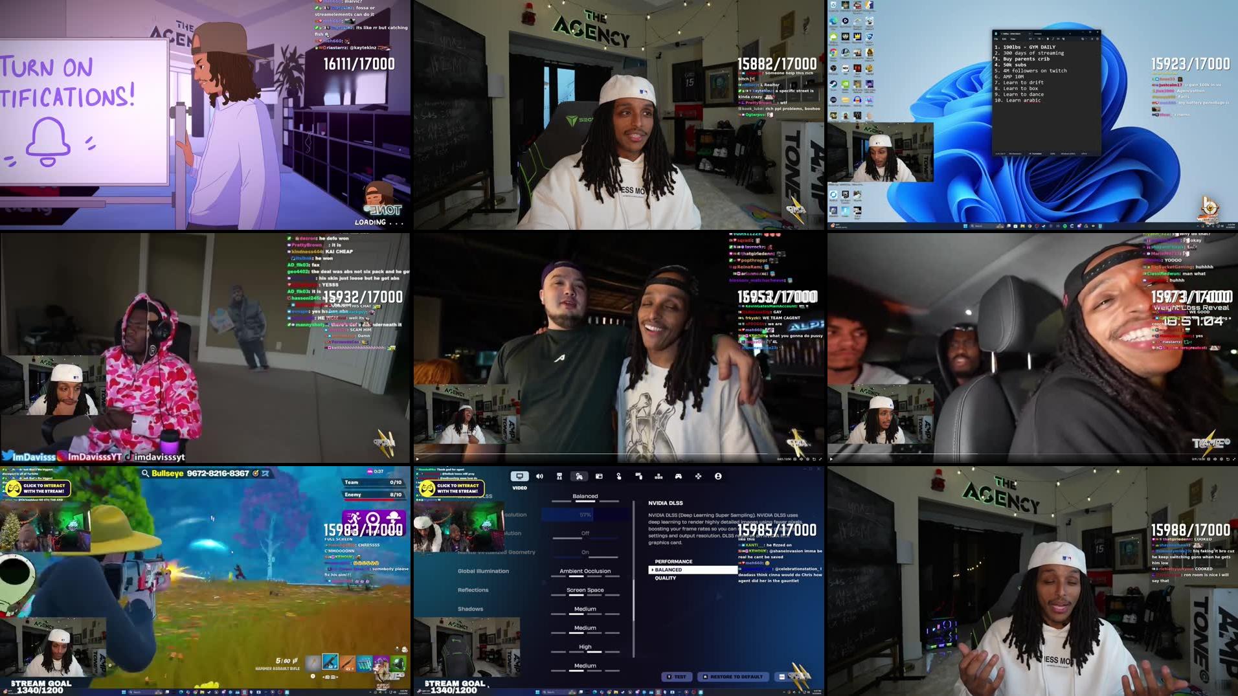Open the Account settings person icon

[718, 476]
